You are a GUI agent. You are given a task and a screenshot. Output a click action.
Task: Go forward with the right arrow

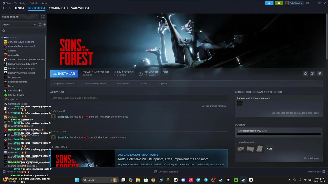point(9,8)
